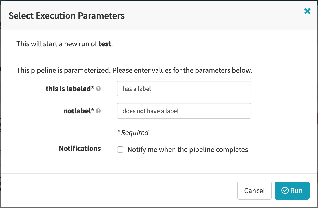Viewport: 318px width, 208px height.
Task: Select the question mark beside the first parameter
Action: pos(98,89)
